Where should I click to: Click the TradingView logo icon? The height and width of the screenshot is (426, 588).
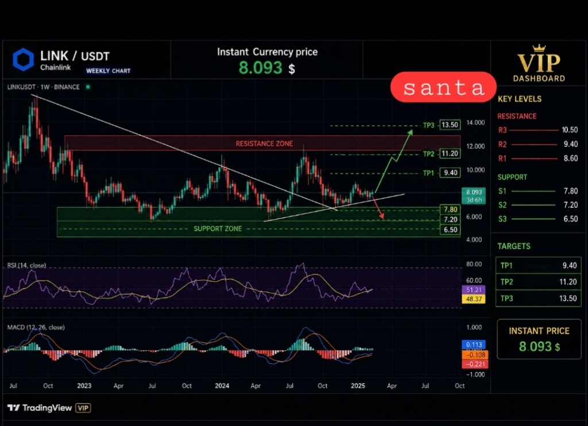(x=14, y=408)
